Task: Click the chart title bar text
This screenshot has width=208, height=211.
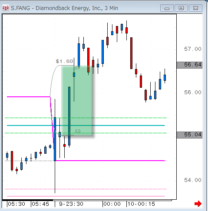Action: click(64, 8)
